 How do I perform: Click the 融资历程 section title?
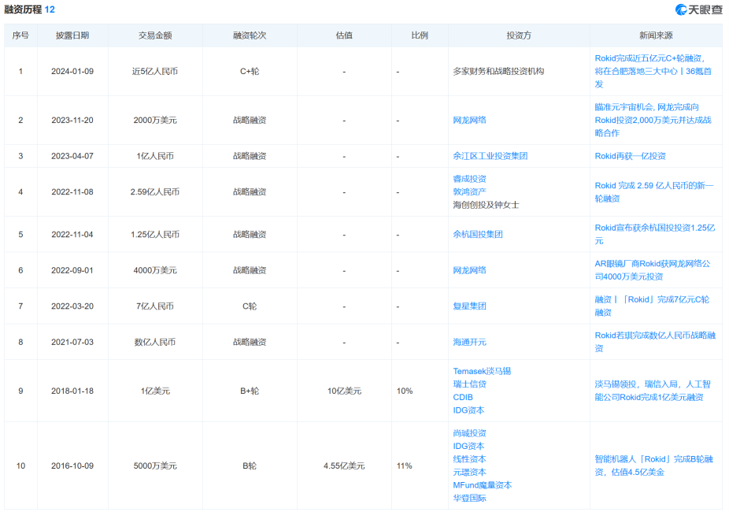point(23,9)
